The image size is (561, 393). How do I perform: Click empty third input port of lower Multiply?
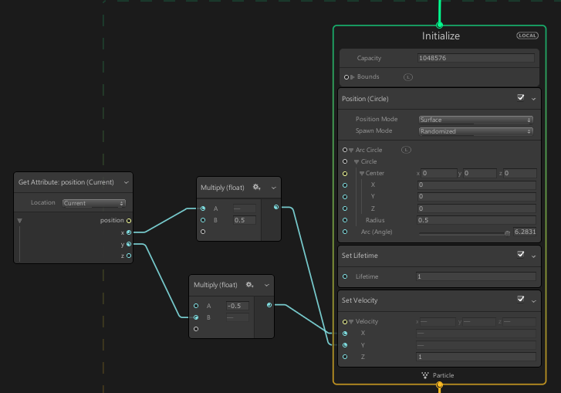click(x=196, y=329)
